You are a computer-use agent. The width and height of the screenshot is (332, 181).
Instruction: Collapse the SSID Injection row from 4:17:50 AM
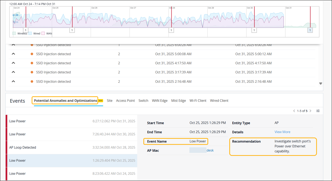click(14, 63)
